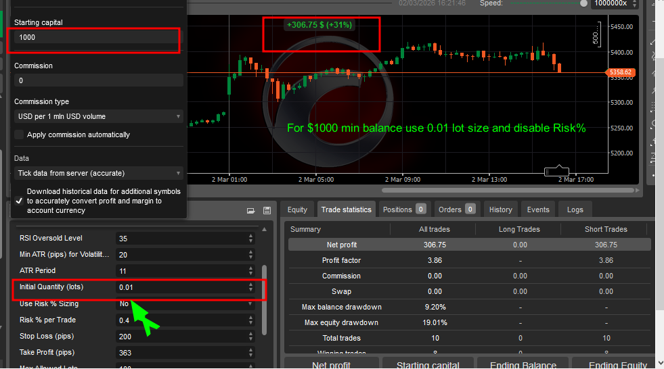This screenshot has width=664, height=369.
Task: Click the Max balance drawdown value 9.20%
Action: click(x=435, y=307)
